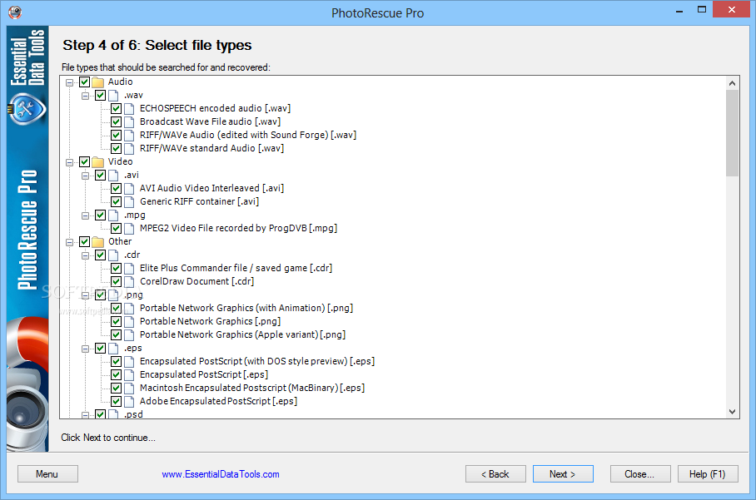Toggle the .cdr extension checkbox
This screenshot has height=500, width=756.
click(100, 255)
